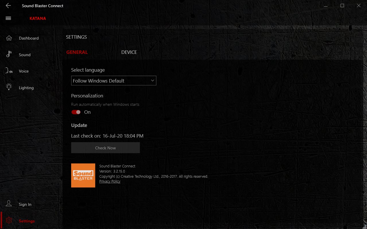Minimize the Sound Blaster Connect window
367x229 pixels.
(325, 6)
